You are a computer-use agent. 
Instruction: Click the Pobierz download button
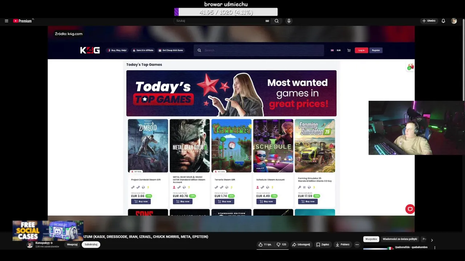coord(343,245)
